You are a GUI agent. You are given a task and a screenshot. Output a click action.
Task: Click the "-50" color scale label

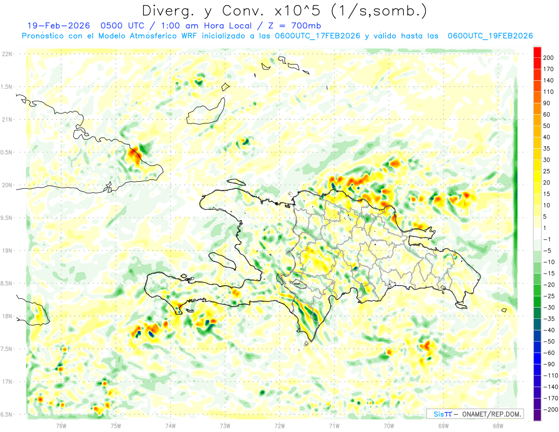pyautogui.click(x=550, y=342)
